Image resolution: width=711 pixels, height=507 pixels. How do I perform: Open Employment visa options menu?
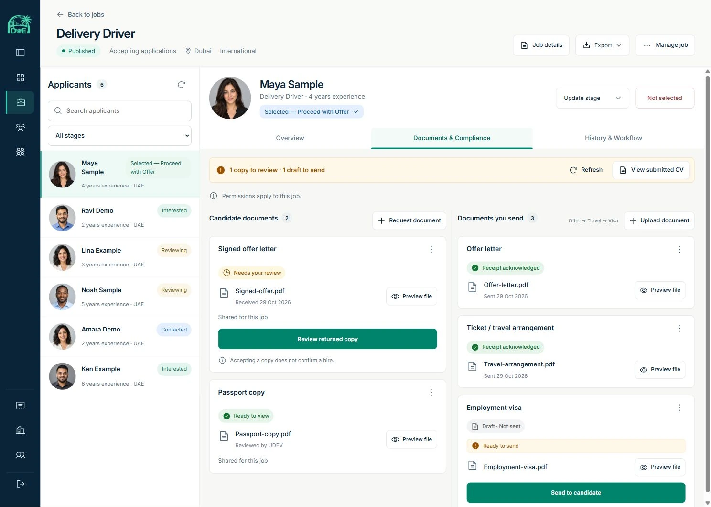[x=679, y=408]
